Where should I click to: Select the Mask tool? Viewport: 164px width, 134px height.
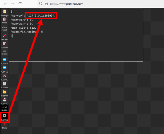4,21
